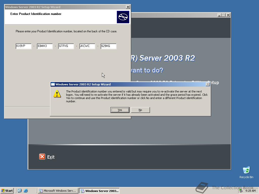Close the Product Identification wizard window

128,7
